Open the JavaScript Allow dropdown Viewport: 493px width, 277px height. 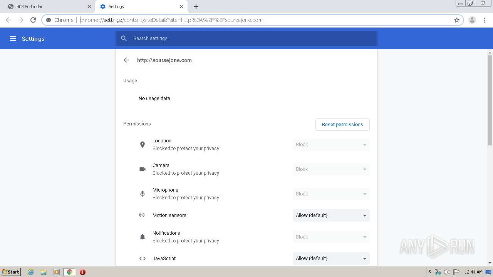[331, 259]
